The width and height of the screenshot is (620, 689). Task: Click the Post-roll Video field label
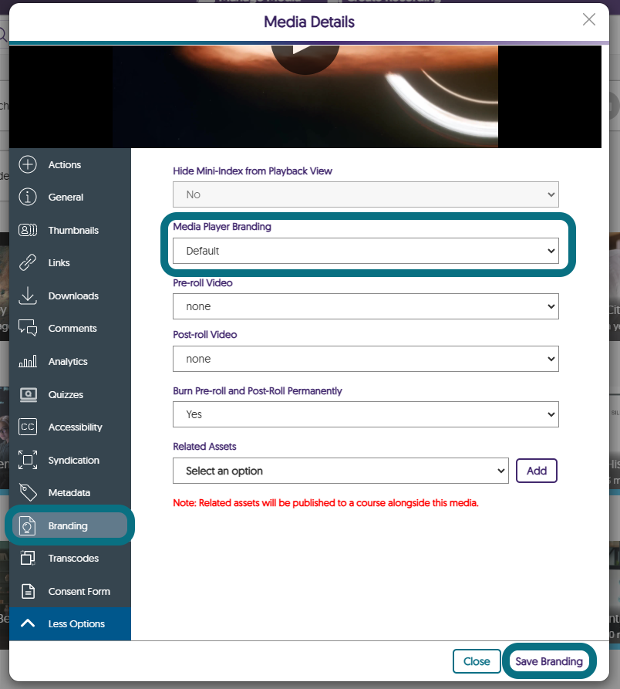coord(205,335)
